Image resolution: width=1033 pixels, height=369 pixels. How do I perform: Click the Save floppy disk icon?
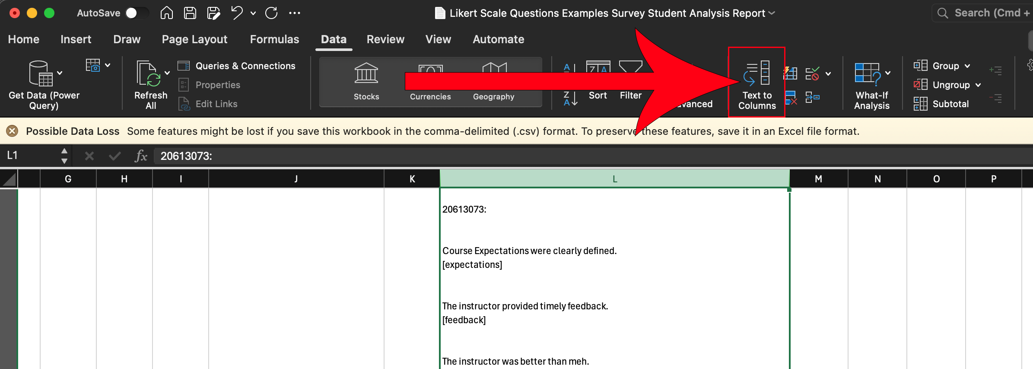click(x=190, y=13)
